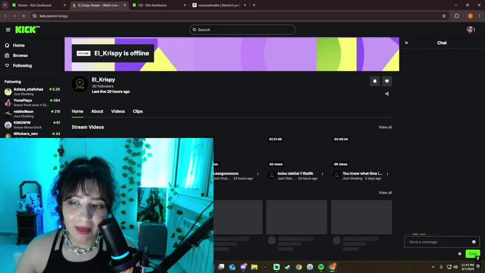Click the heart follow button
The image size is (485, 273).
[387, 81]
